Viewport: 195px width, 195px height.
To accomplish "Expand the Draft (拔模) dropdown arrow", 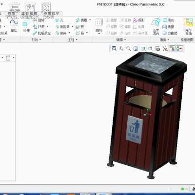I will (90, 20).
